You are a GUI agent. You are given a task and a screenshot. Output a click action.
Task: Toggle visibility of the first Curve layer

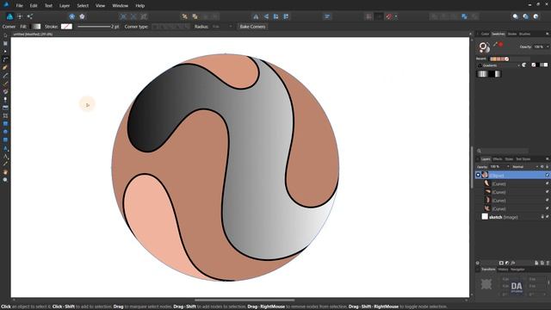(x=548, y=183)
